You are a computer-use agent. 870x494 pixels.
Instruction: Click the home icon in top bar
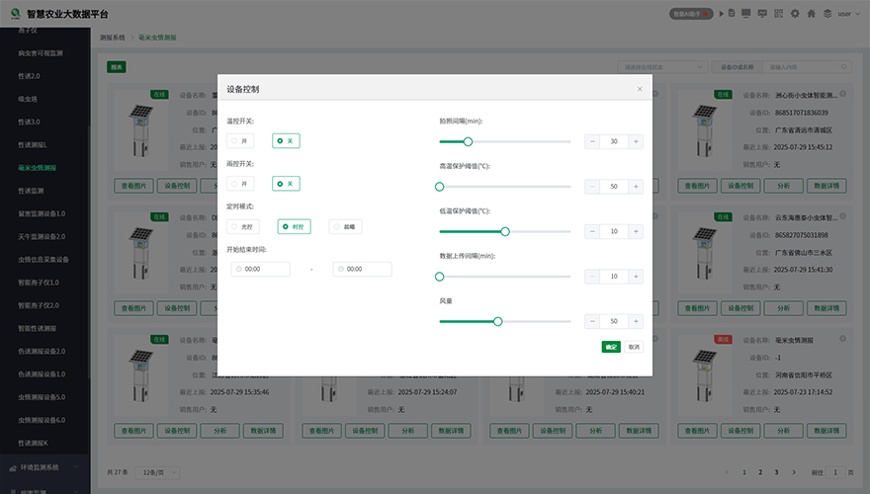pyautogui.click(x=811, y=14)
